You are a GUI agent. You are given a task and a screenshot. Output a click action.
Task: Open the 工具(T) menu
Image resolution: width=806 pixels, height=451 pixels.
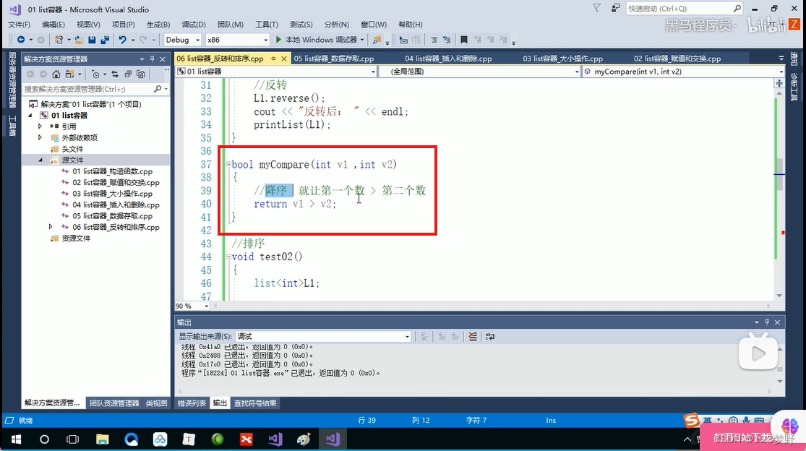pos(266,24)
